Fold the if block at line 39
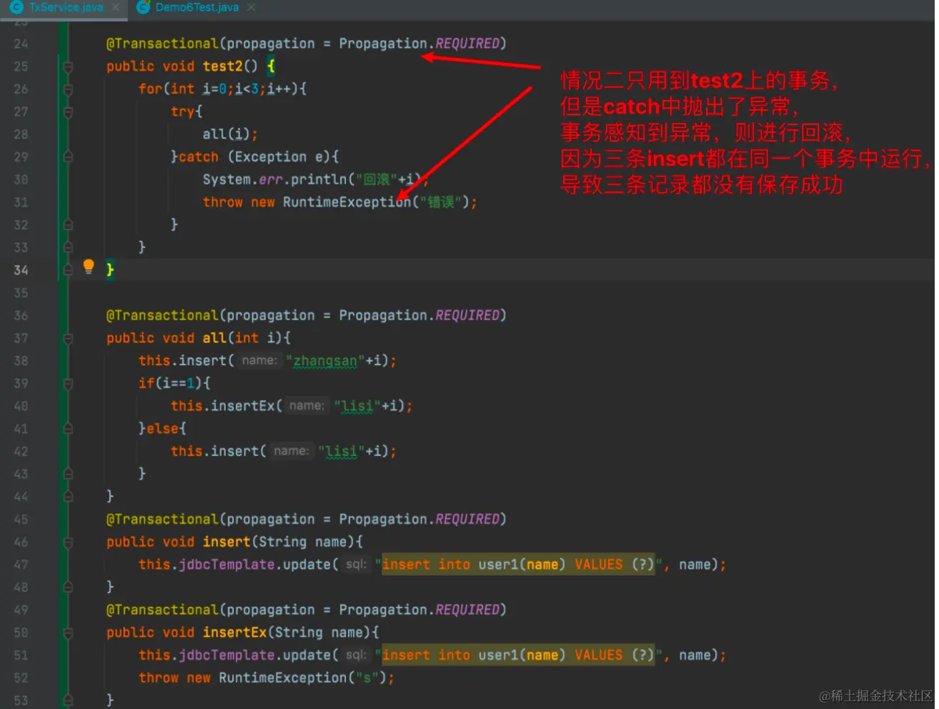939x709 pixels. click(x=68, y=384)
